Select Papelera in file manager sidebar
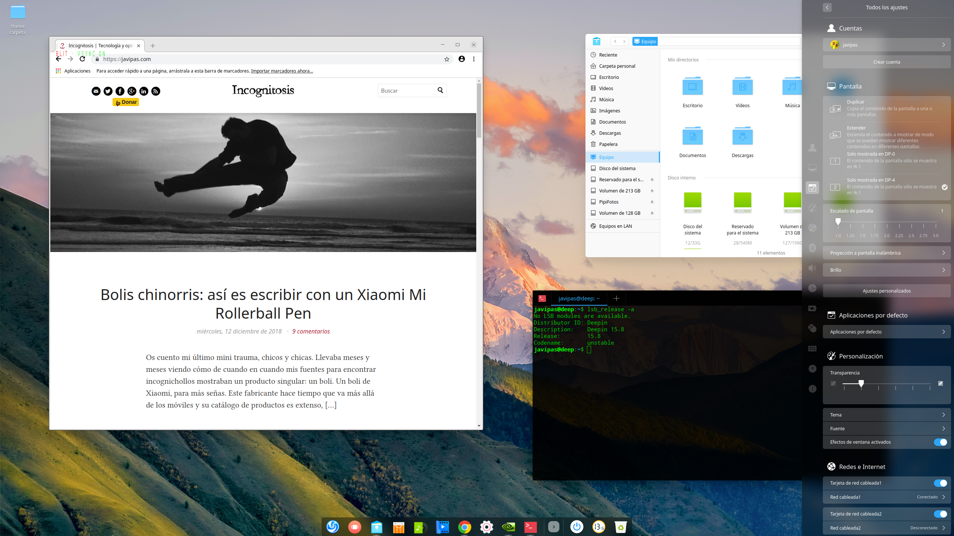 point(608,144)
